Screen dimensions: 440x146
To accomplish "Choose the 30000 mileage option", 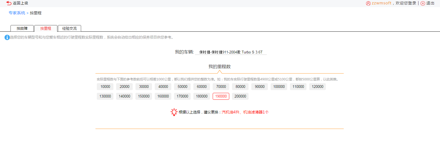I will point(144,86).
